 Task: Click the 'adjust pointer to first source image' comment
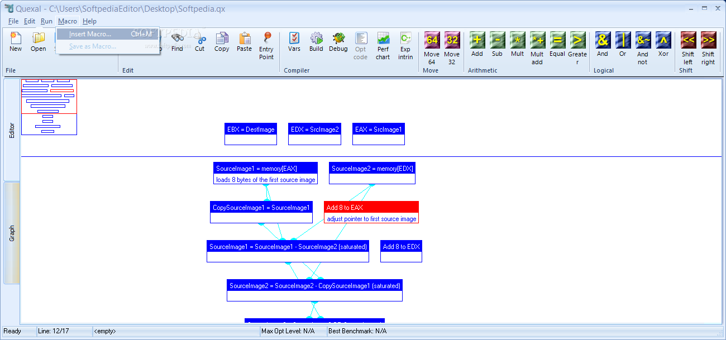(371, 219)
